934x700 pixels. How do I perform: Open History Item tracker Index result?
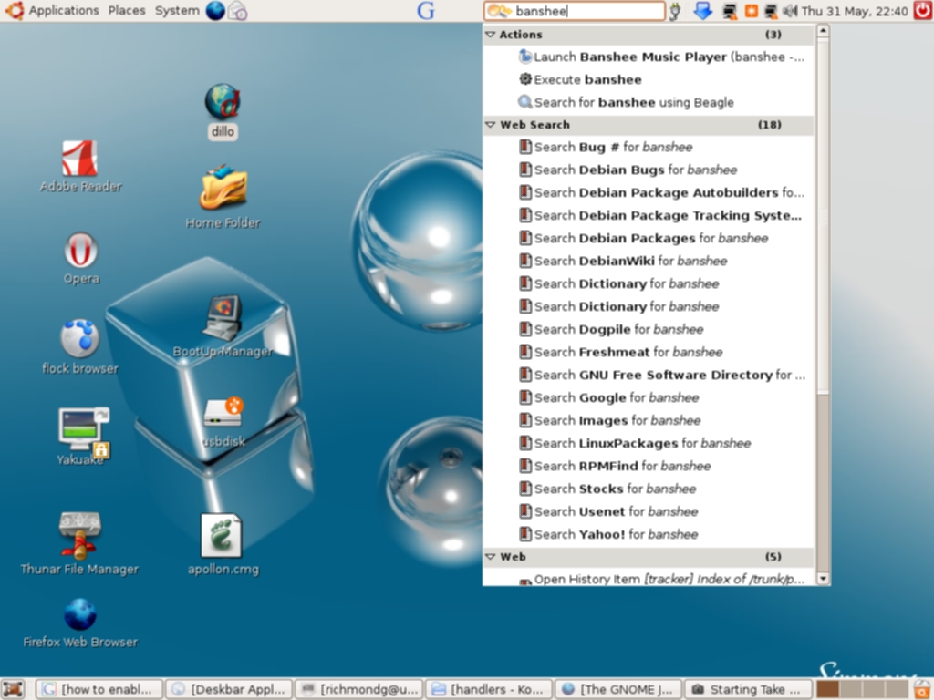pyautogui.click(x=649, y=579)
